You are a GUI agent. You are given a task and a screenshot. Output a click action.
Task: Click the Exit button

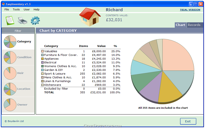coord(188,121)
